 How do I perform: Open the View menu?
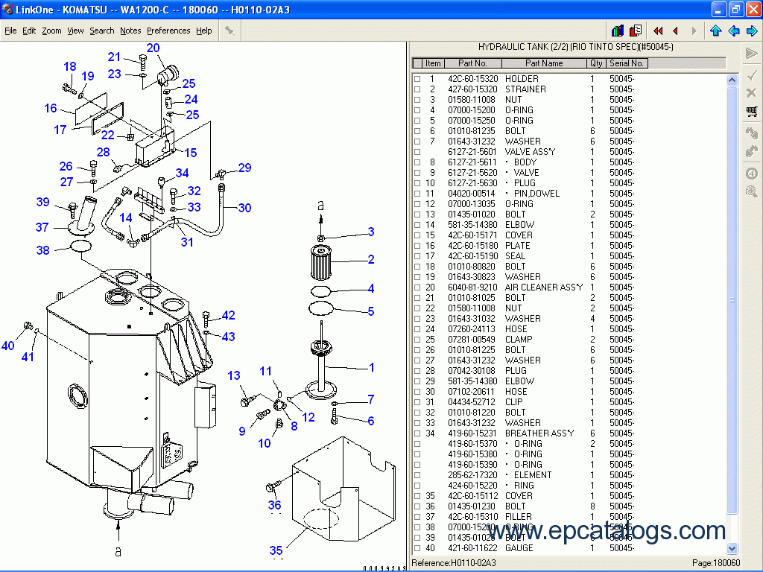pos(75,31)
